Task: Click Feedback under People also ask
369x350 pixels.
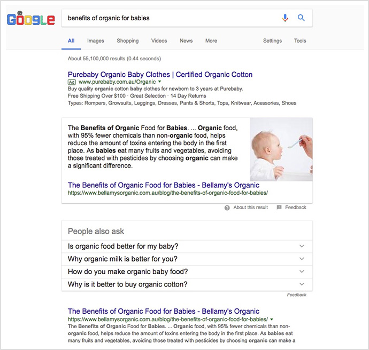Action: [x=296, y=295]
